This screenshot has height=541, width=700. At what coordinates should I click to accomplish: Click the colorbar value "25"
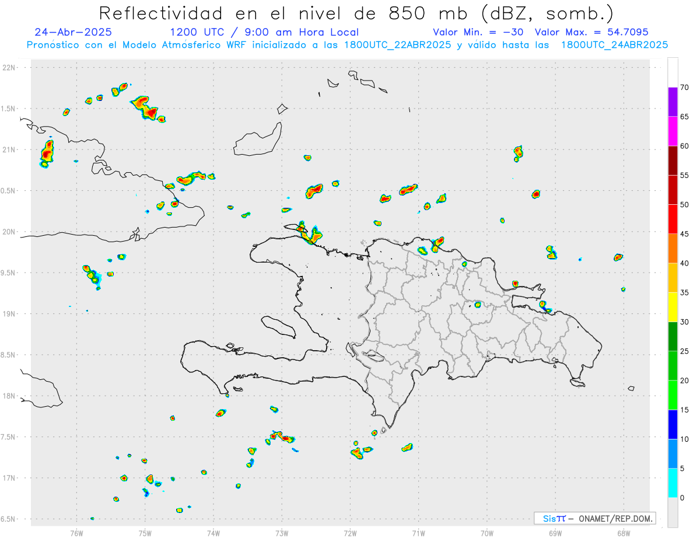(x=685, y=351)
